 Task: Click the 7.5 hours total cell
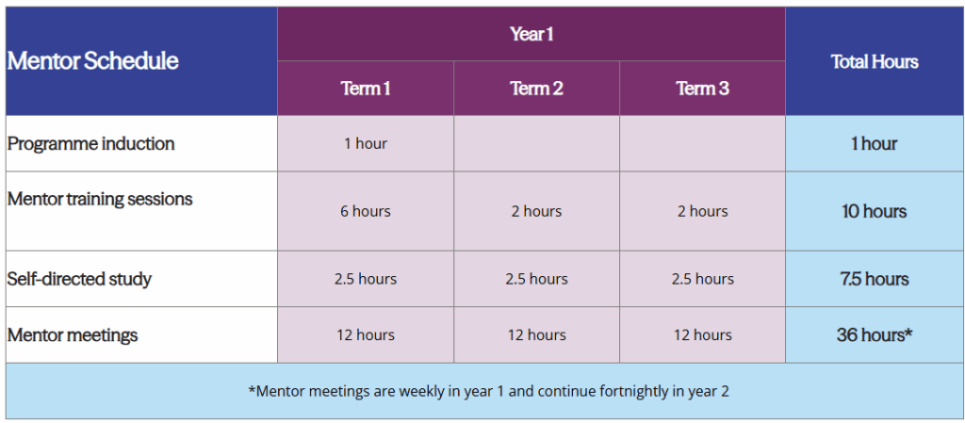(x=875, y=279)
